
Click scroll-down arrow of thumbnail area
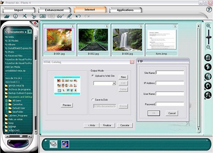click(x=199, y=129)
